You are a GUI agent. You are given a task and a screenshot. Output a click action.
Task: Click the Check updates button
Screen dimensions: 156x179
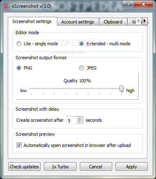pyautogui.click(x=24, y=167)
